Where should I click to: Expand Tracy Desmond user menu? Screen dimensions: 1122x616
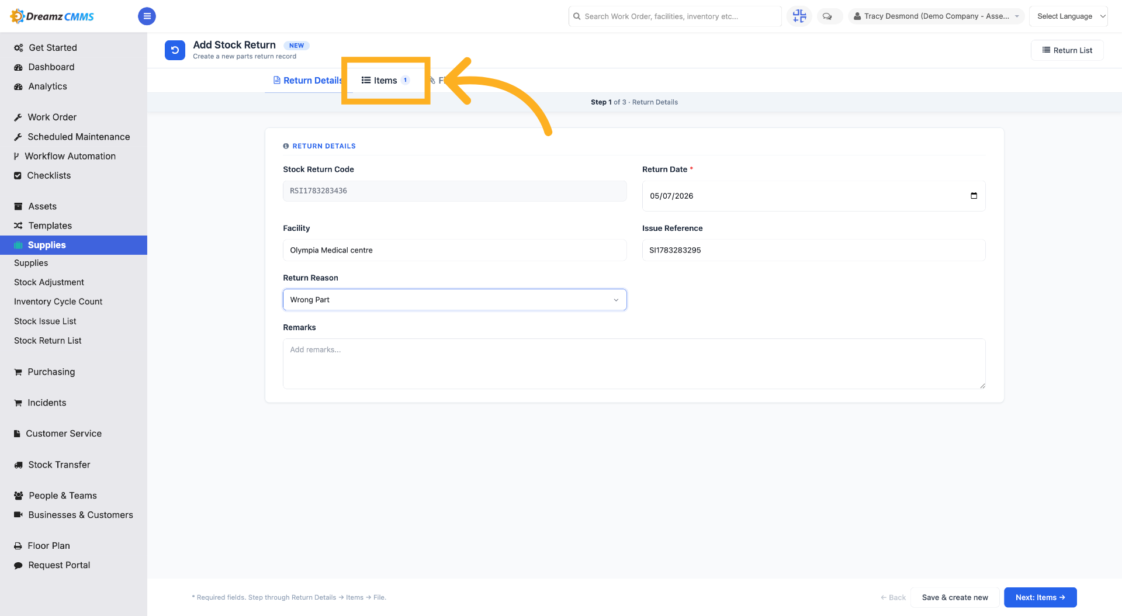pos(936,16)
